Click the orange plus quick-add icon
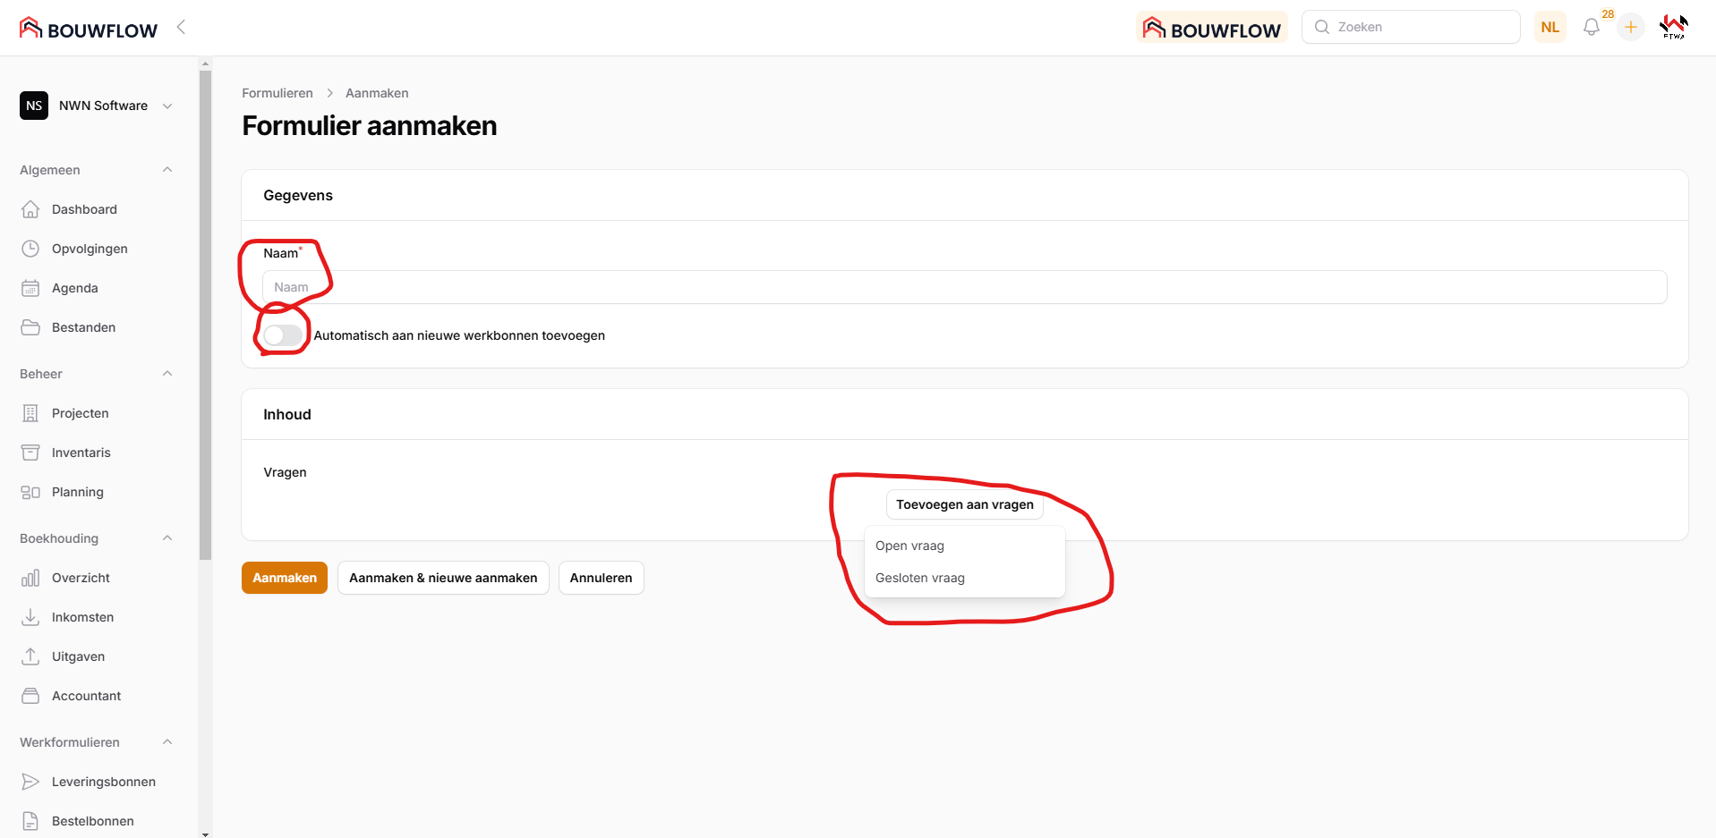 tap(1630, 28)
